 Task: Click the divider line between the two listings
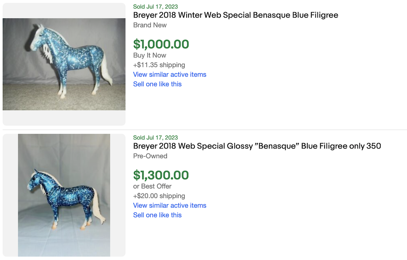237,129
